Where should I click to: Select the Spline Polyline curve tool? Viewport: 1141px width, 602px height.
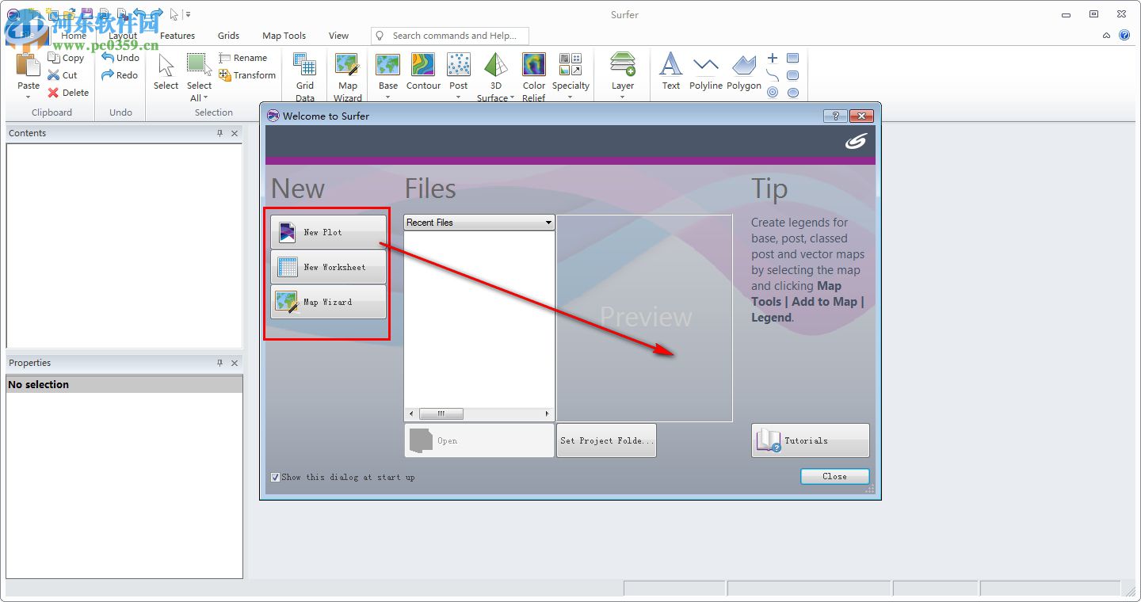pos(773,75)
